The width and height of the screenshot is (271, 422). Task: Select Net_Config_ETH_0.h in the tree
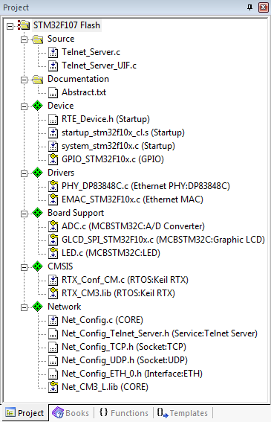[x=132, y=374]
